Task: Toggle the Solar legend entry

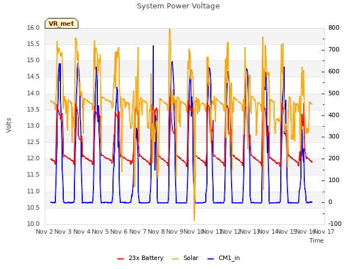Action: click(x=185, y=258)
